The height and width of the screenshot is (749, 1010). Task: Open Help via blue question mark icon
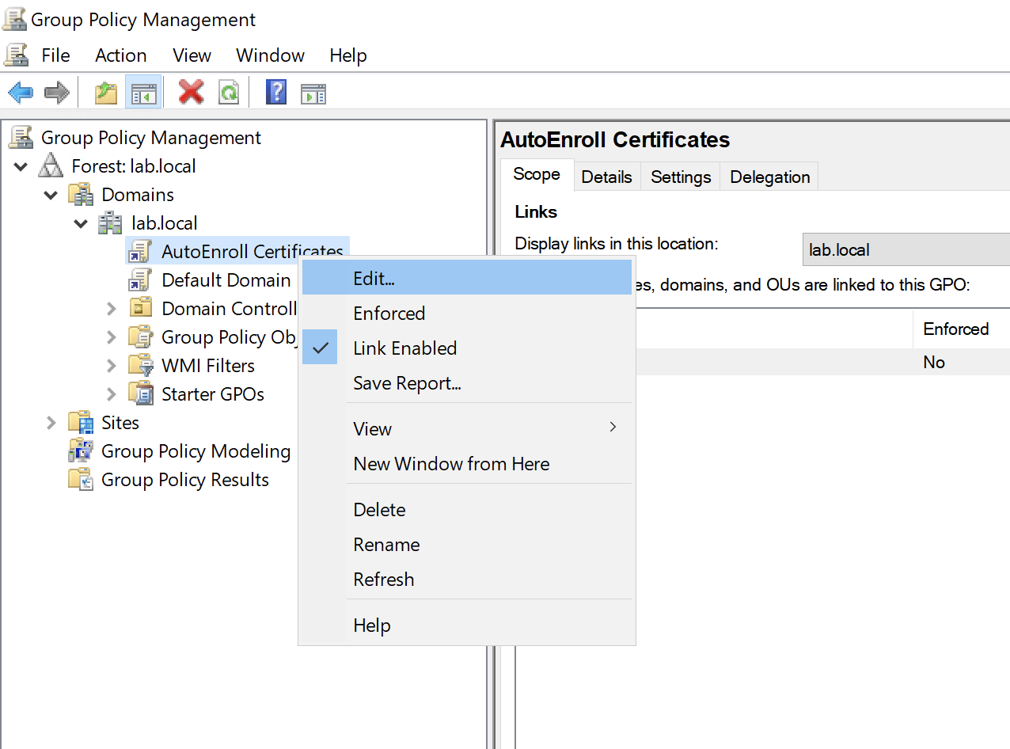[275, 93]
